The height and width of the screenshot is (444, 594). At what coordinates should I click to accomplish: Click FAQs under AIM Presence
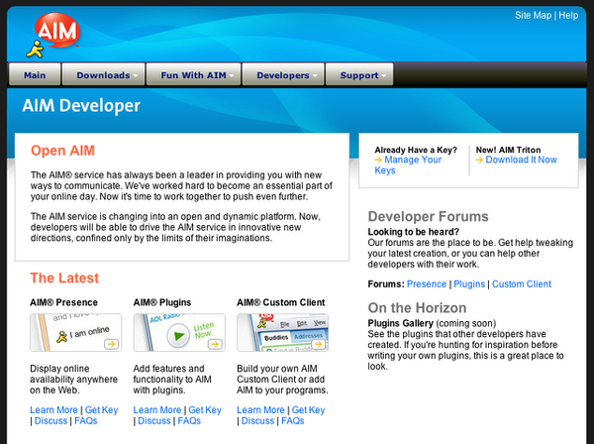click(86, 421)
